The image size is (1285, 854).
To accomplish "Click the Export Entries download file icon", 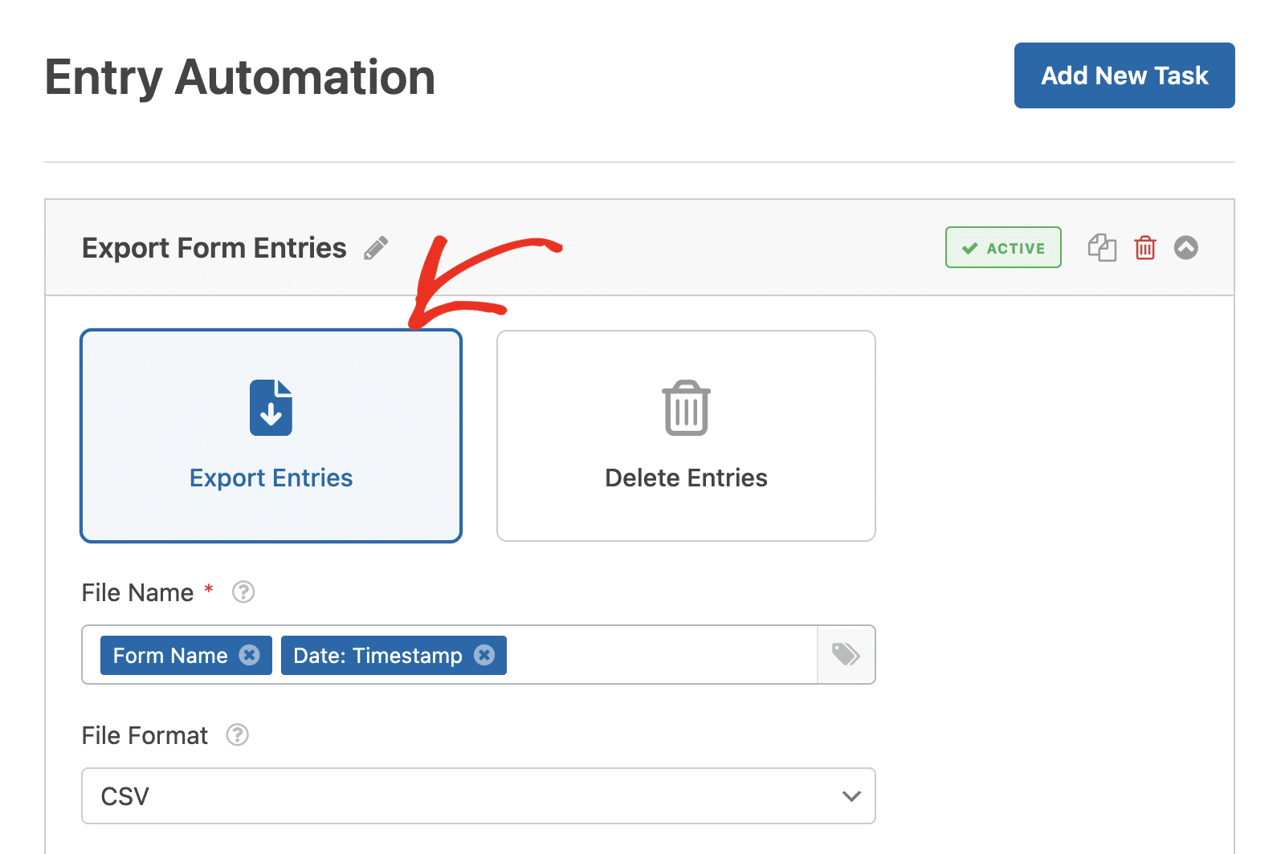I will pyautogui.click(x=271, y=408).
